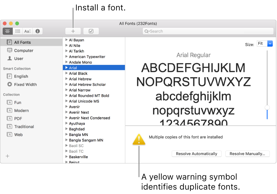Viewport: 277px width, 194px height.
Task: Expand the Arial Black font family
Action: click(66, 73)
